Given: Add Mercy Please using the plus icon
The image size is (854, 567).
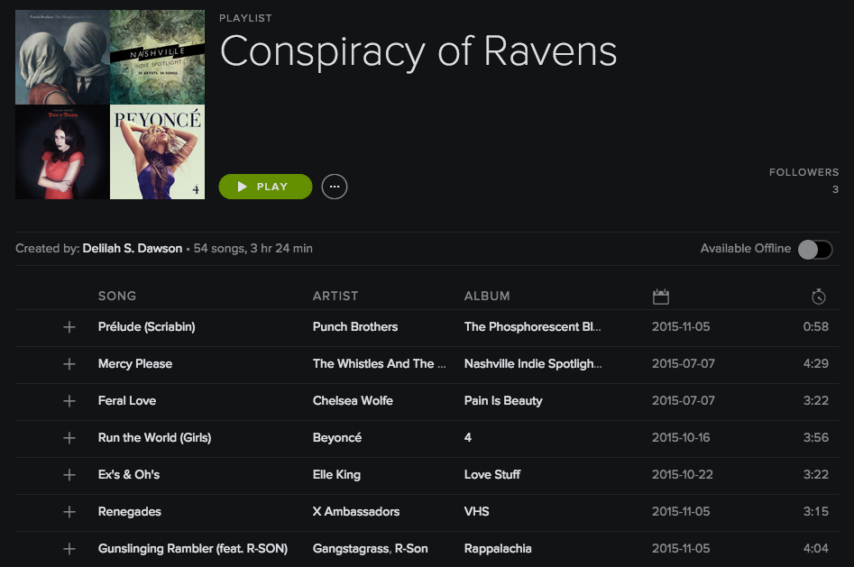Looking at the screenshot, I should (69, 364).
